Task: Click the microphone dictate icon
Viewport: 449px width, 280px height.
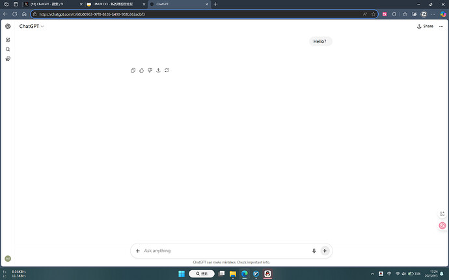Action: coord(314,251)
